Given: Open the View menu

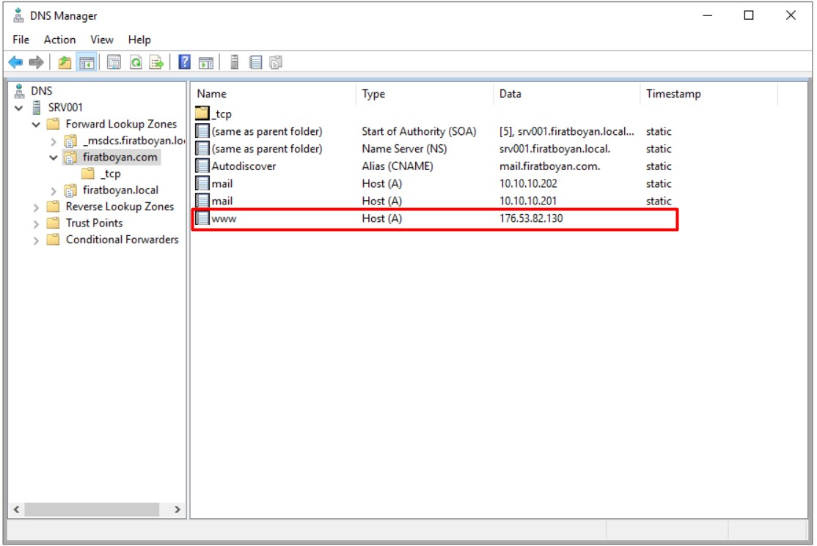Looking at the screenshot, I should coord(102,40).
